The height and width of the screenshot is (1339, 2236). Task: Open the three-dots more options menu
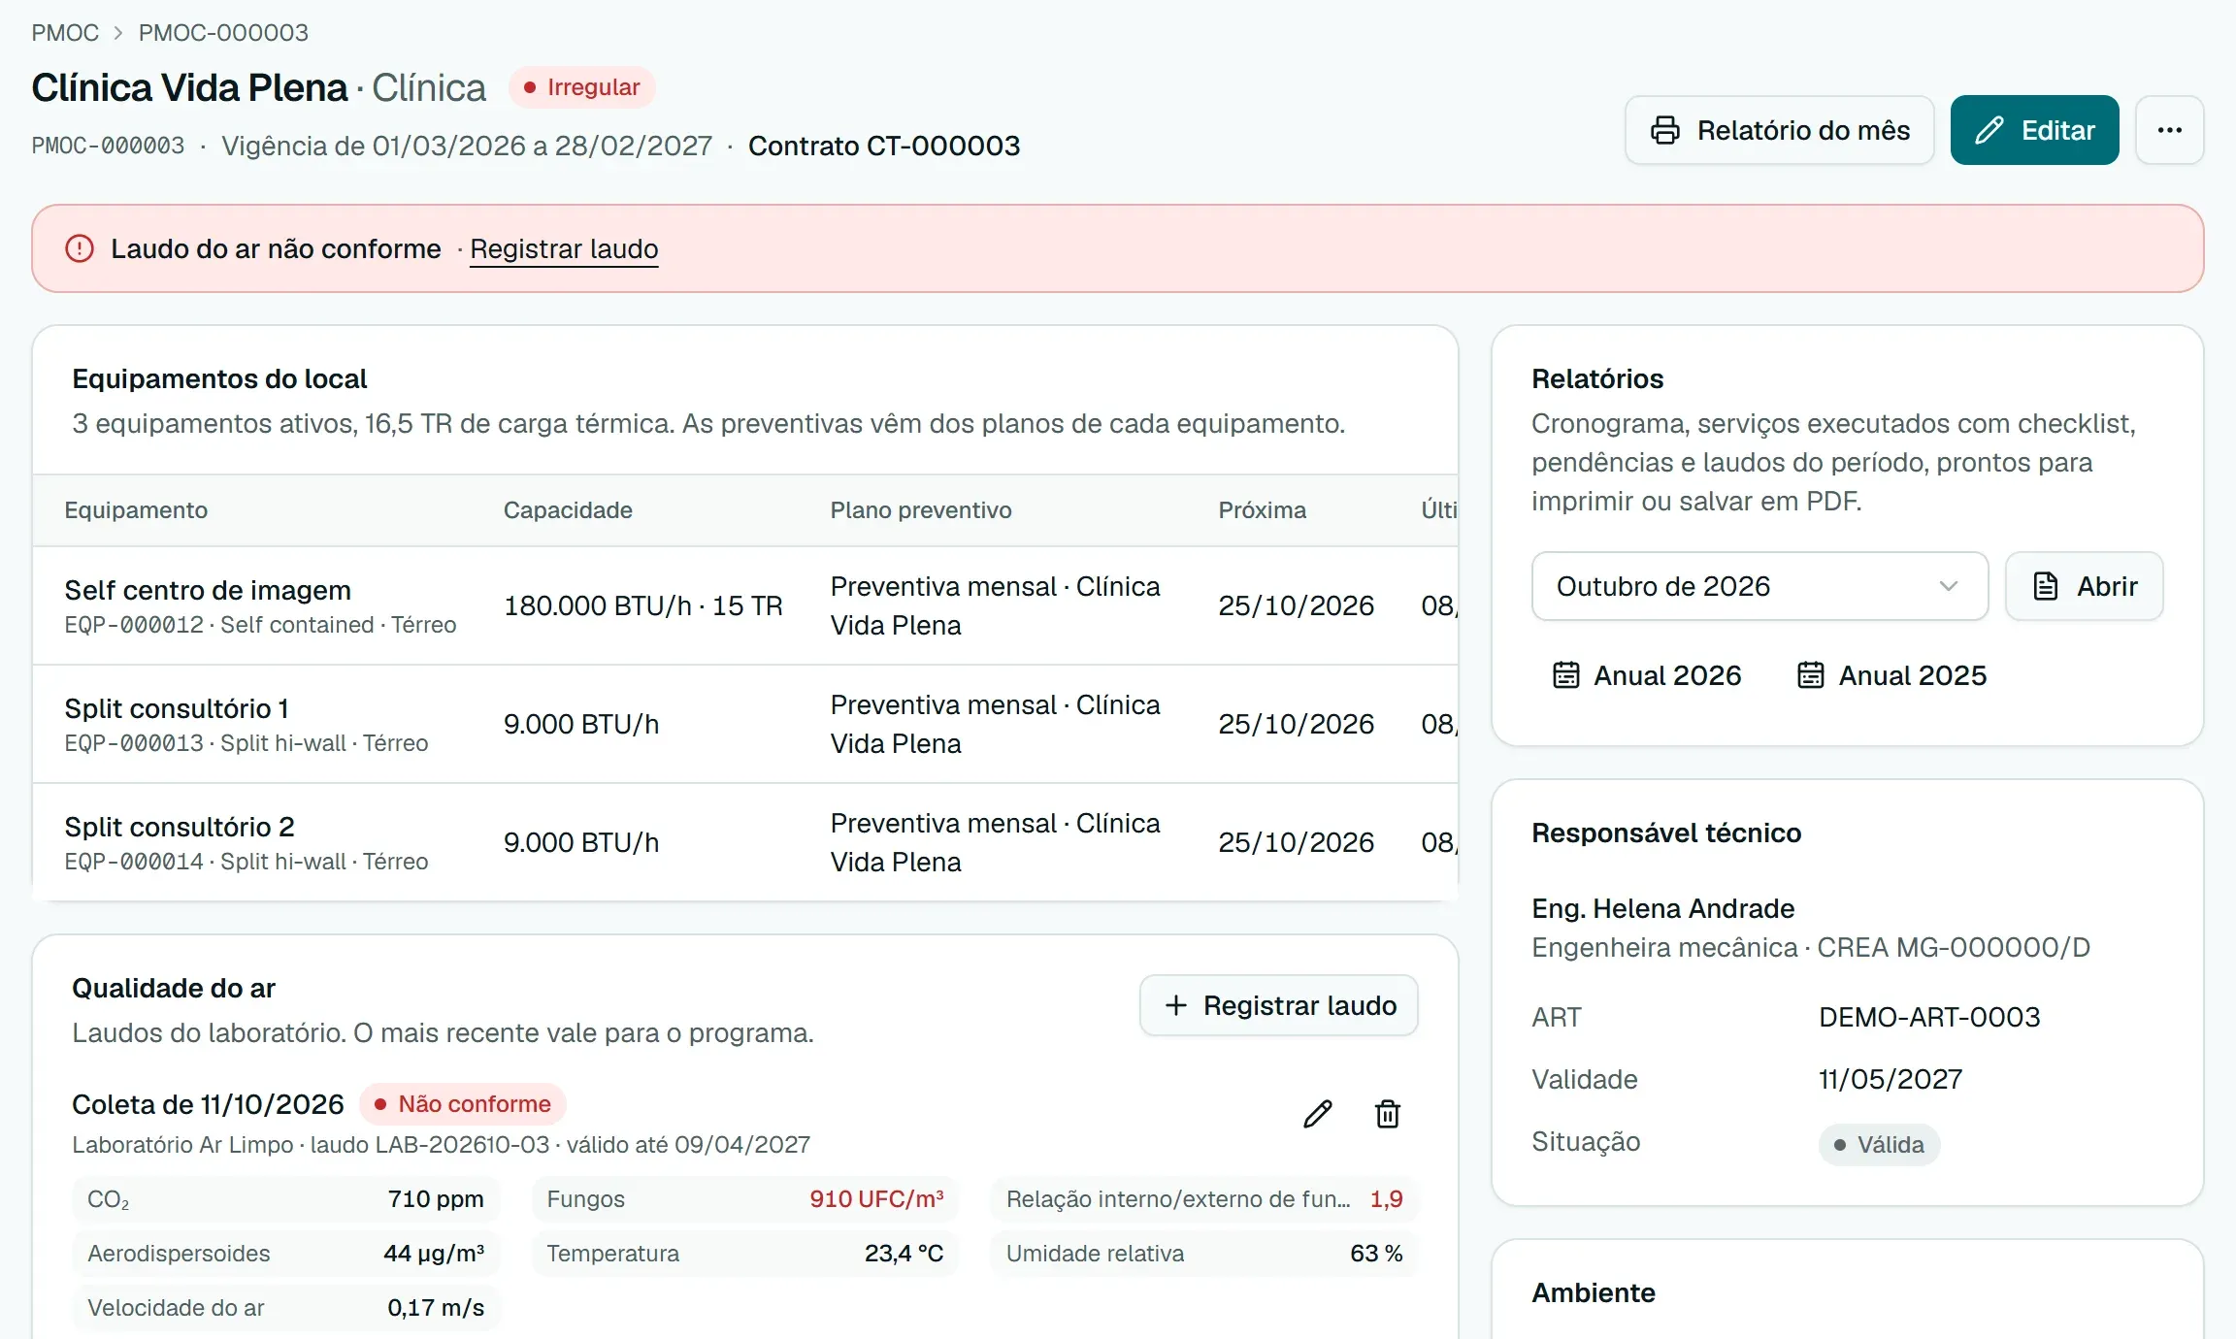click(x=2170, y=130)
